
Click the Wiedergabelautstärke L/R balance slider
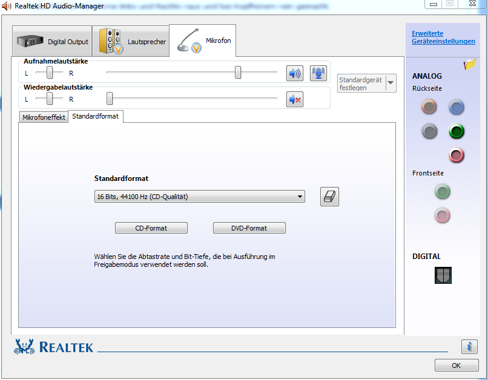[x=50, y=99]
